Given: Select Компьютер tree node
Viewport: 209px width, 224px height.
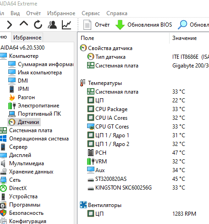Looking at the screenshot, I should (x=24, y=56).
